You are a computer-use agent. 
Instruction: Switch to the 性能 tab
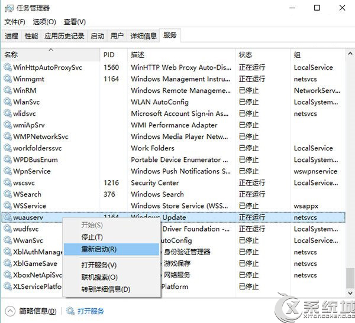pos(31,35)
